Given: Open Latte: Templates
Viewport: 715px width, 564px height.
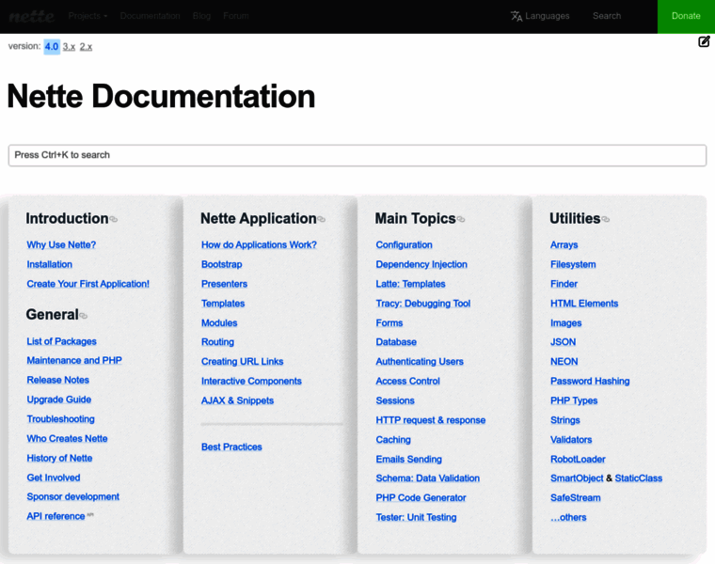Looking at the screenshot, I should click(x=410, y=284).
